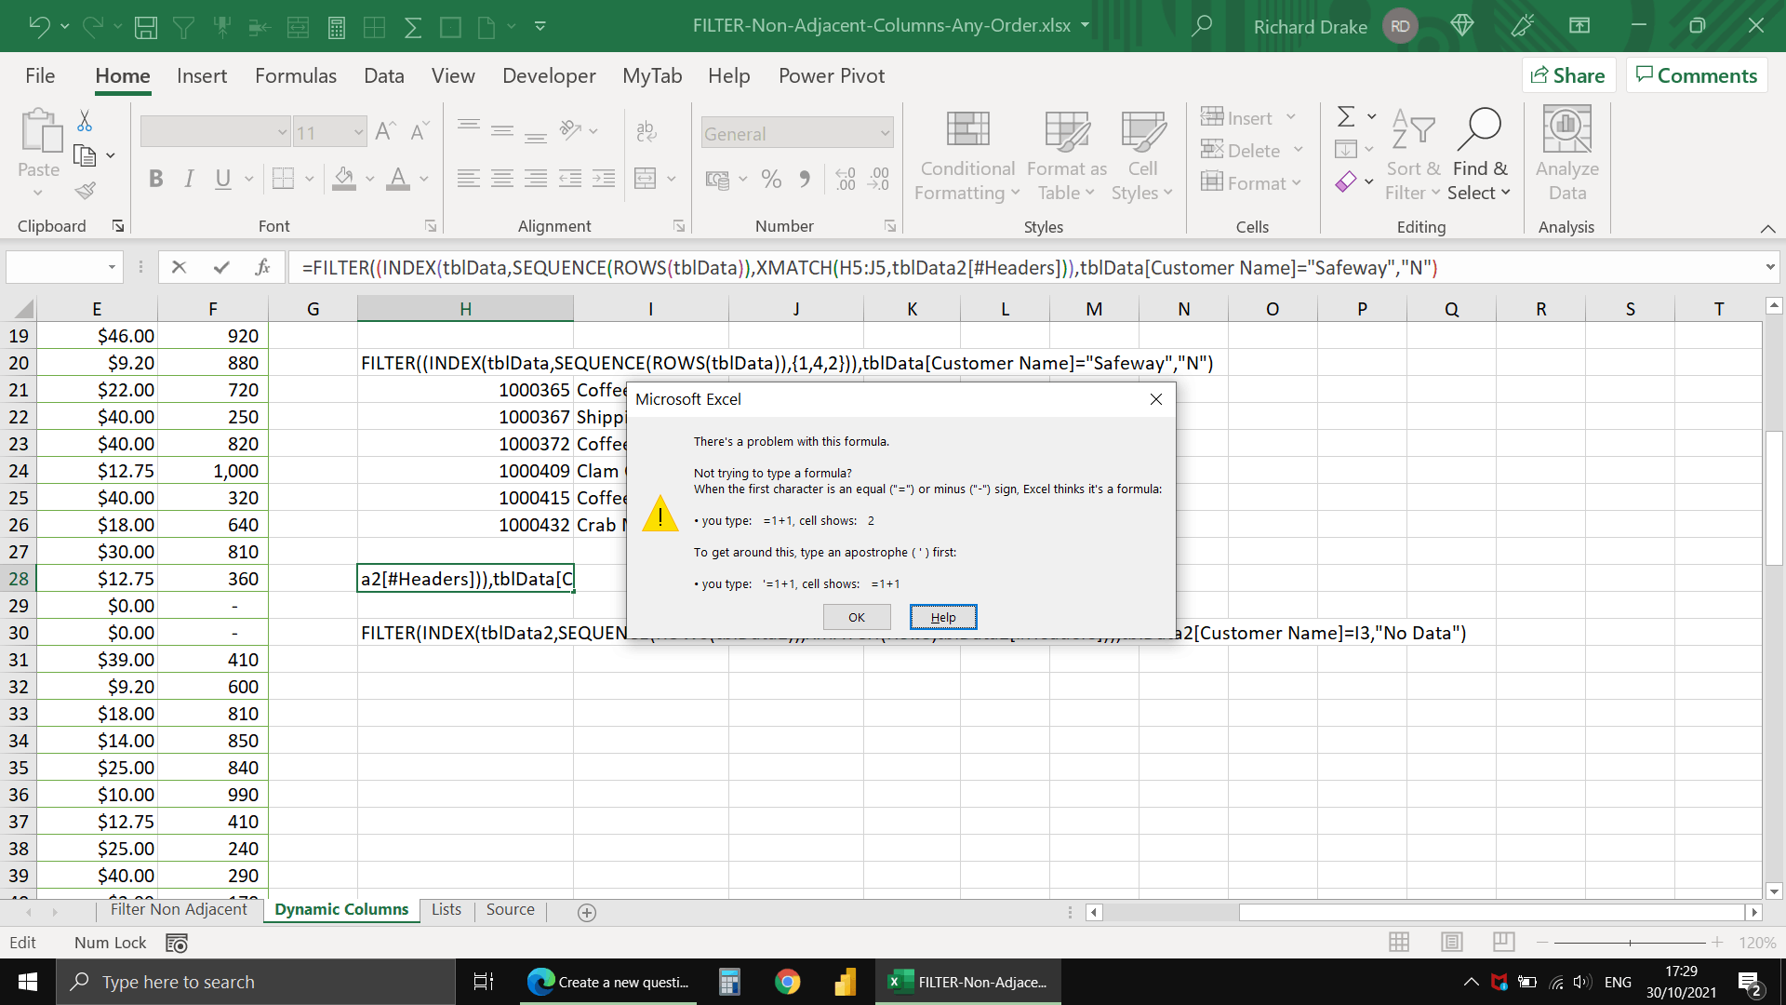Click the Save icon in quick access toolbar
Viewport: 1786px width, 1005px height.
(x=146, y=27)
